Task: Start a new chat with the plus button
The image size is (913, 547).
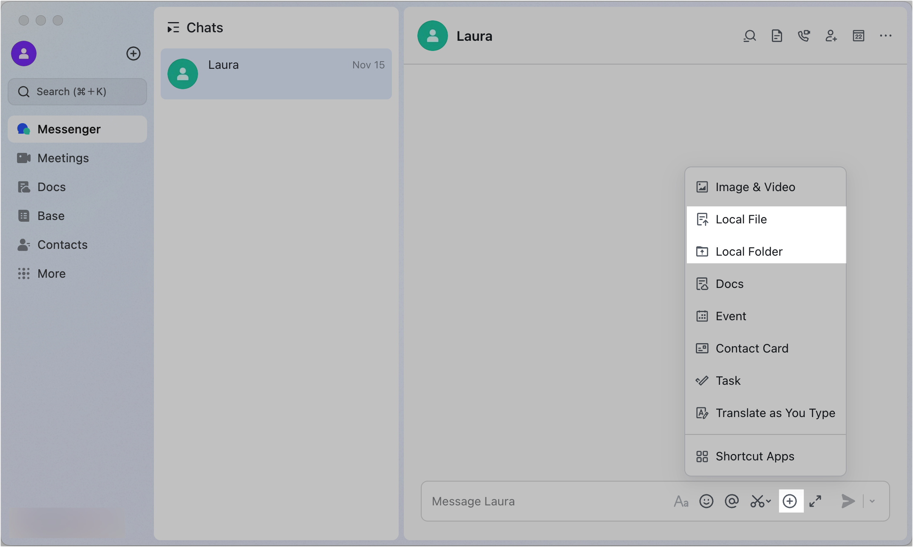Action: tap(133, 54)
